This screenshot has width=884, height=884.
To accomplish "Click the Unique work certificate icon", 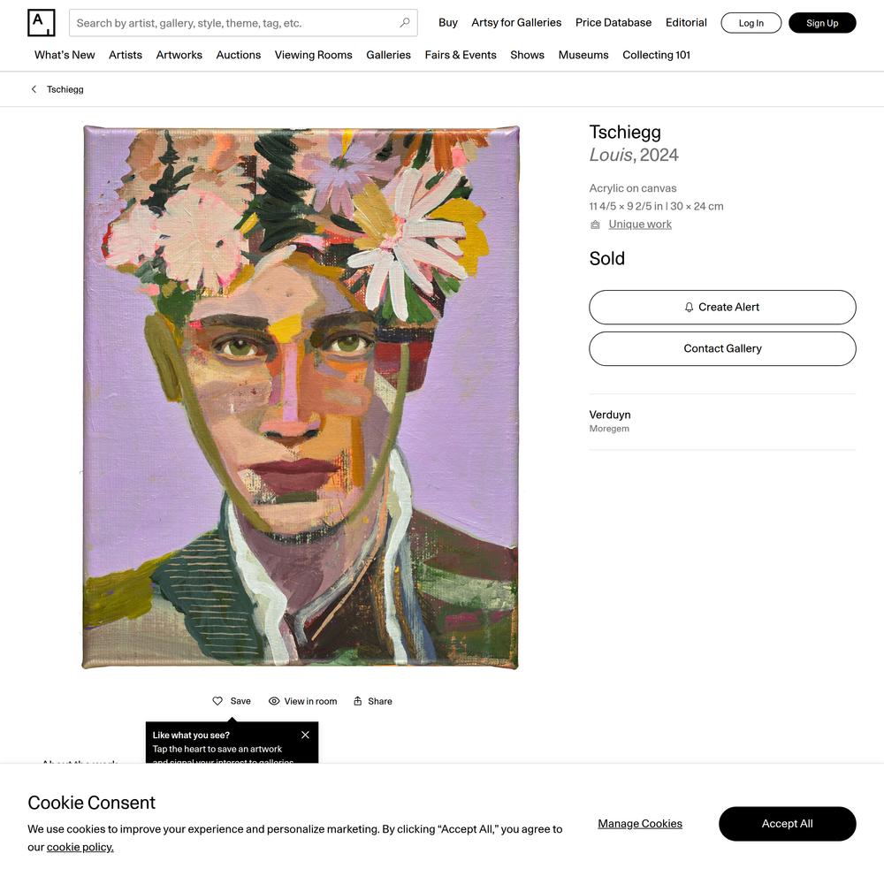I will [595, 225].
